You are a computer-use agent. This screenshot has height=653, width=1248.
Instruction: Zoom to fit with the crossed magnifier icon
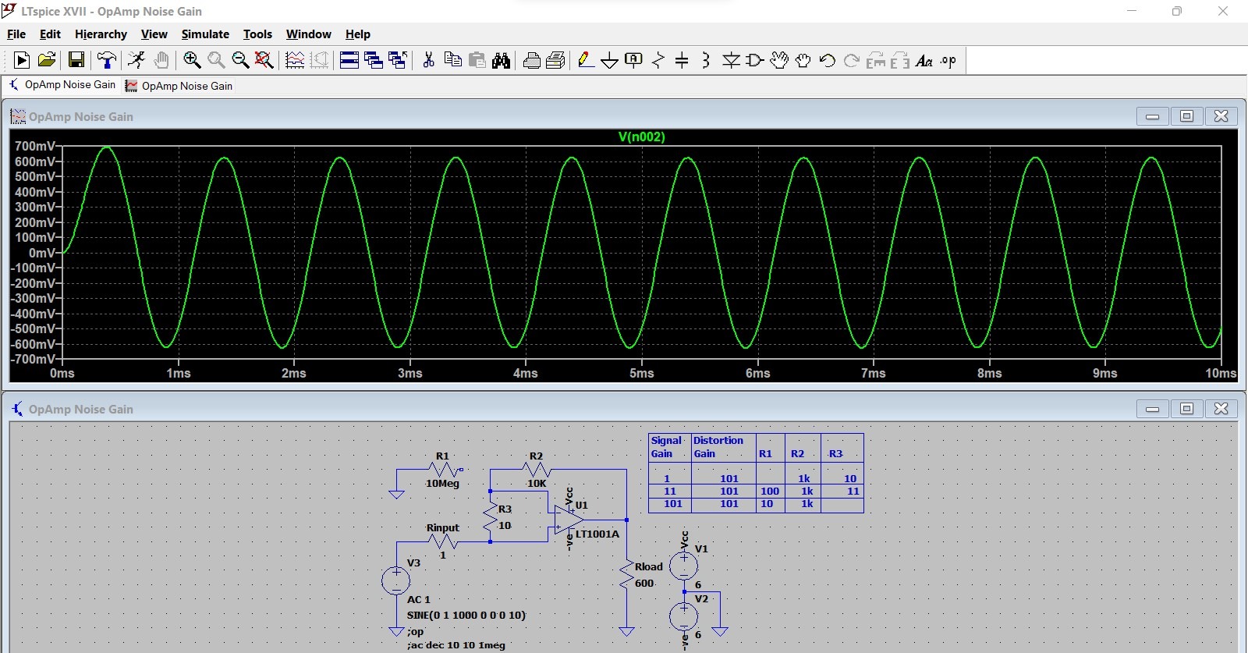click(x=264, y=60)
